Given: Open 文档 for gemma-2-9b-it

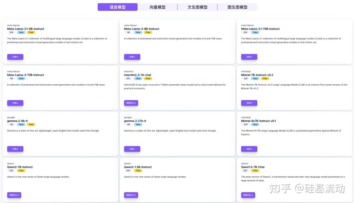Looking at the screenshot, I should click(15, 149).
